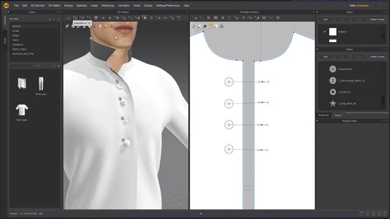Click the first tool icon in 2D Pattern toolbar
The height and width of the screenshot is (219, 390).
click(195, 18)
